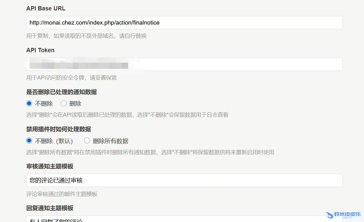Click the 是否删除已处理的通知数据 heading

pos(62,92)
